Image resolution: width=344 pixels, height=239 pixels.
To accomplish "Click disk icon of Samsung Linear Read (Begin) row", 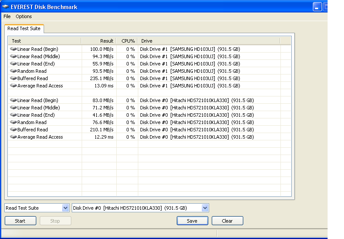I will click(13, 49).
